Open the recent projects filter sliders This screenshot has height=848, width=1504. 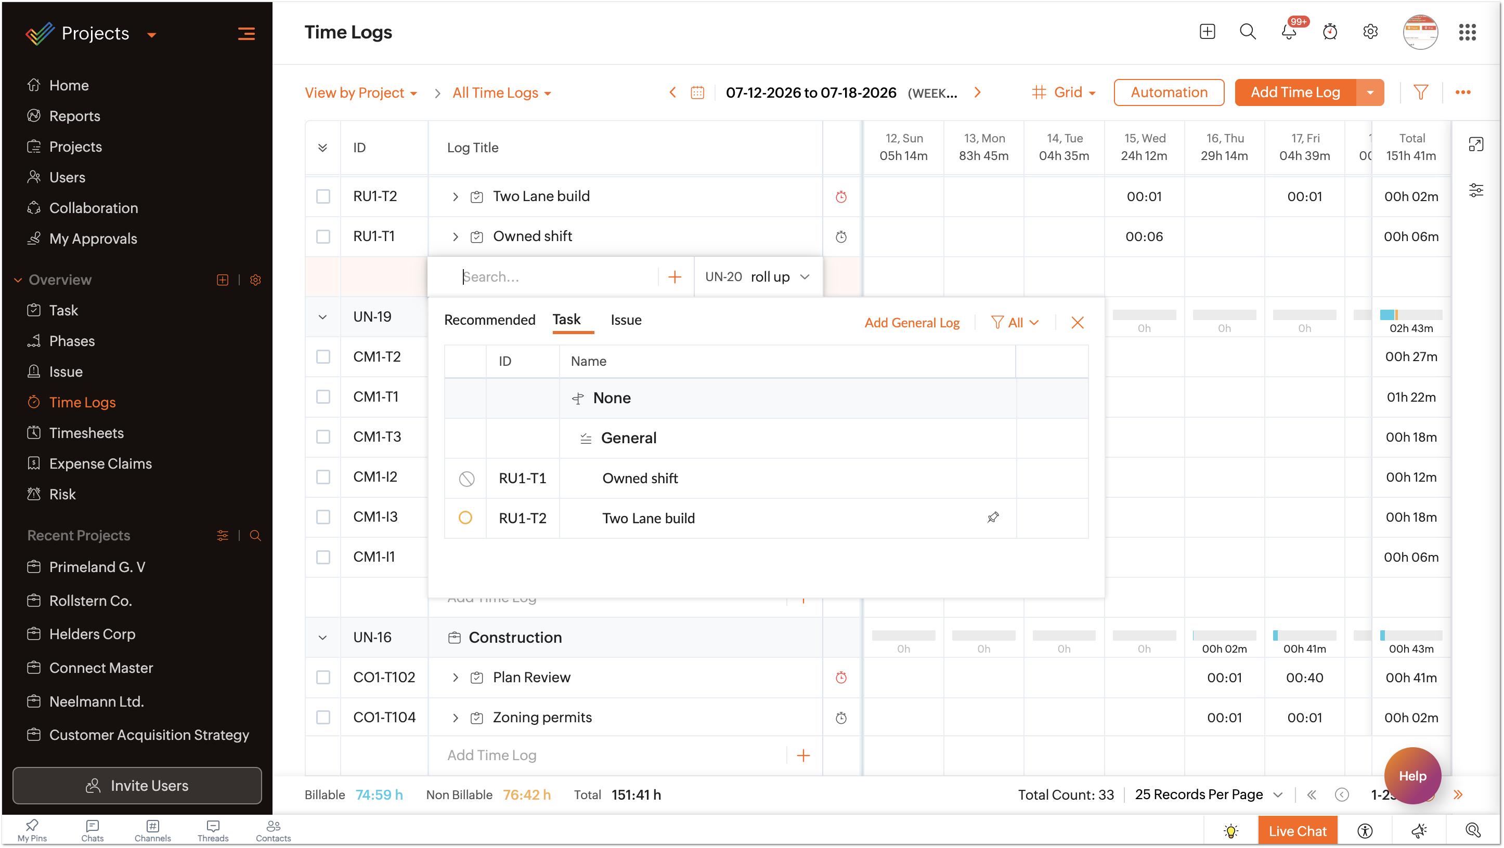(x=223, y=535)
